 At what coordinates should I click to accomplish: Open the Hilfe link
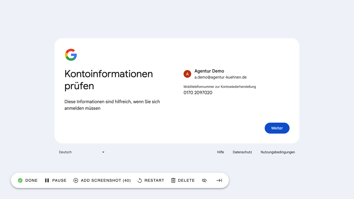[x=220, y=152]
